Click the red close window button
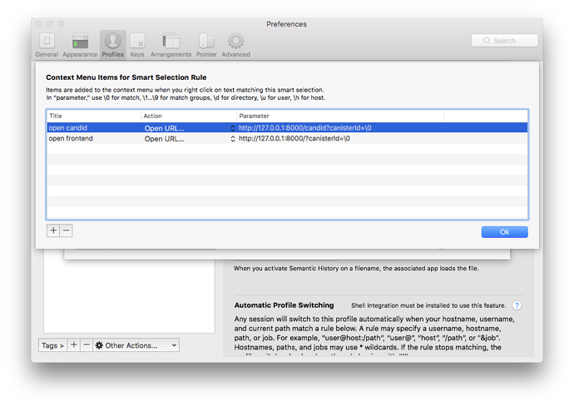The height and width of the screenshot is (406, 574). (x=39, y=24)
